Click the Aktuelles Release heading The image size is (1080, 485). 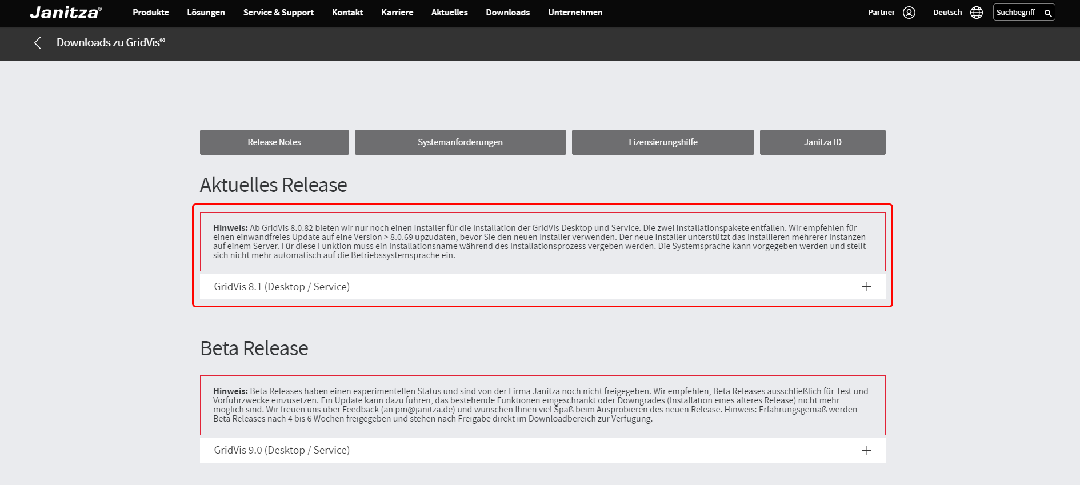274,185
